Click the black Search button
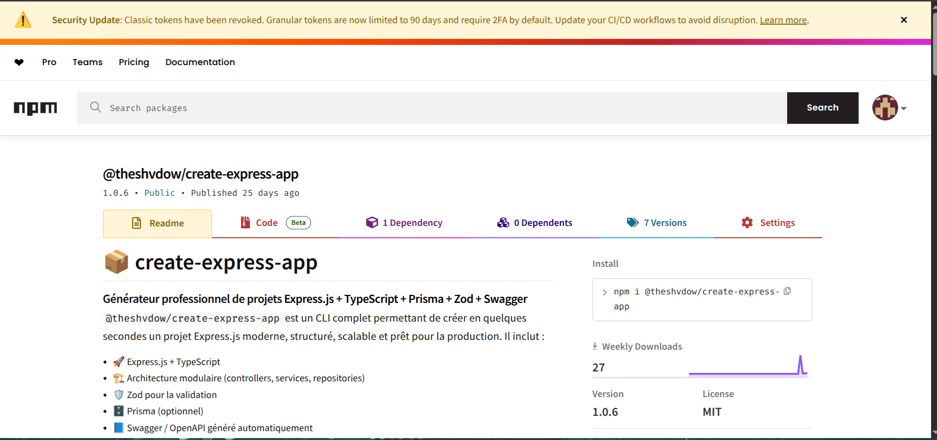Image resolution: width=937 pixels, height=440 pixels. (823, 108)
